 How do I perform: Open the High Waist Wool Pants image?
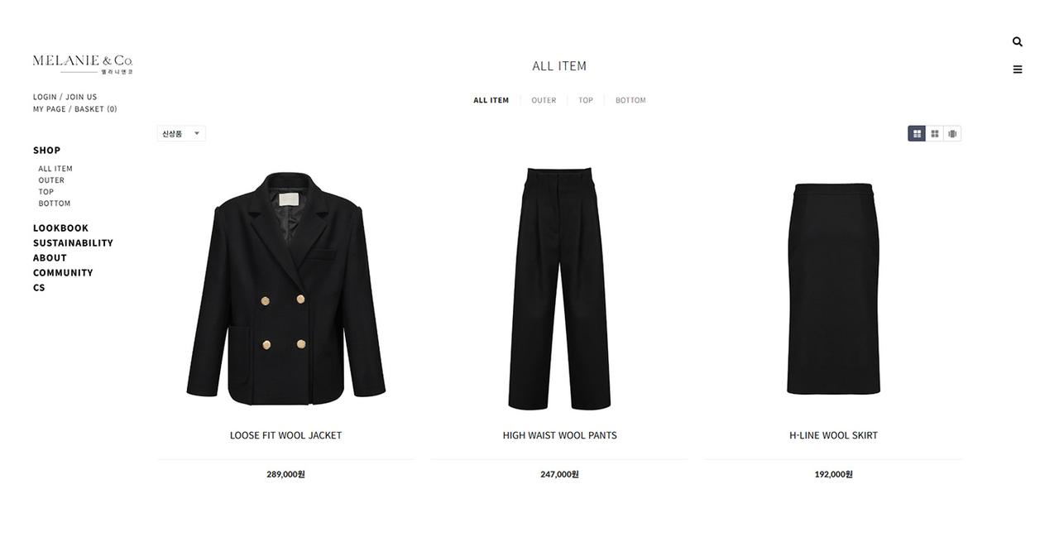tap(559, 289)
